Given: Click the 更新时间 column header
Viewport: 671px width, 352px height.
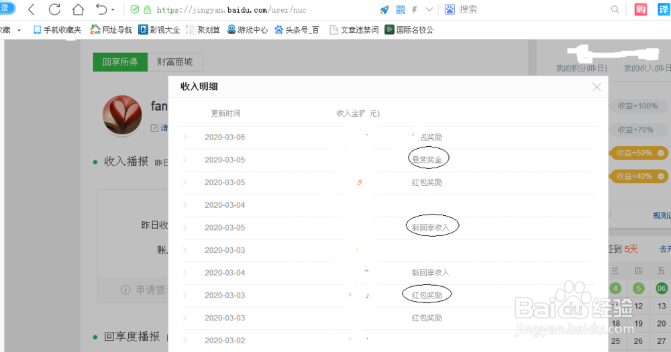Looking at the screenshot, I should [x=225, y=113].
